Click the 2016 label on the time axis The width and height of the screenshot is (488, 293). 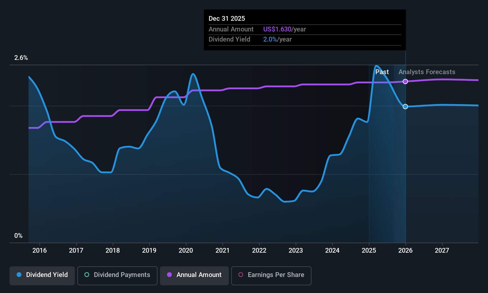(x=40, y=250)
